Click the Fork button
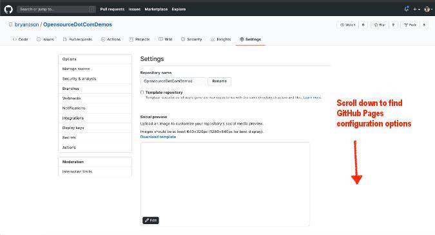The height and width of the screenshot is (235, 435). [x=411, y=25]
